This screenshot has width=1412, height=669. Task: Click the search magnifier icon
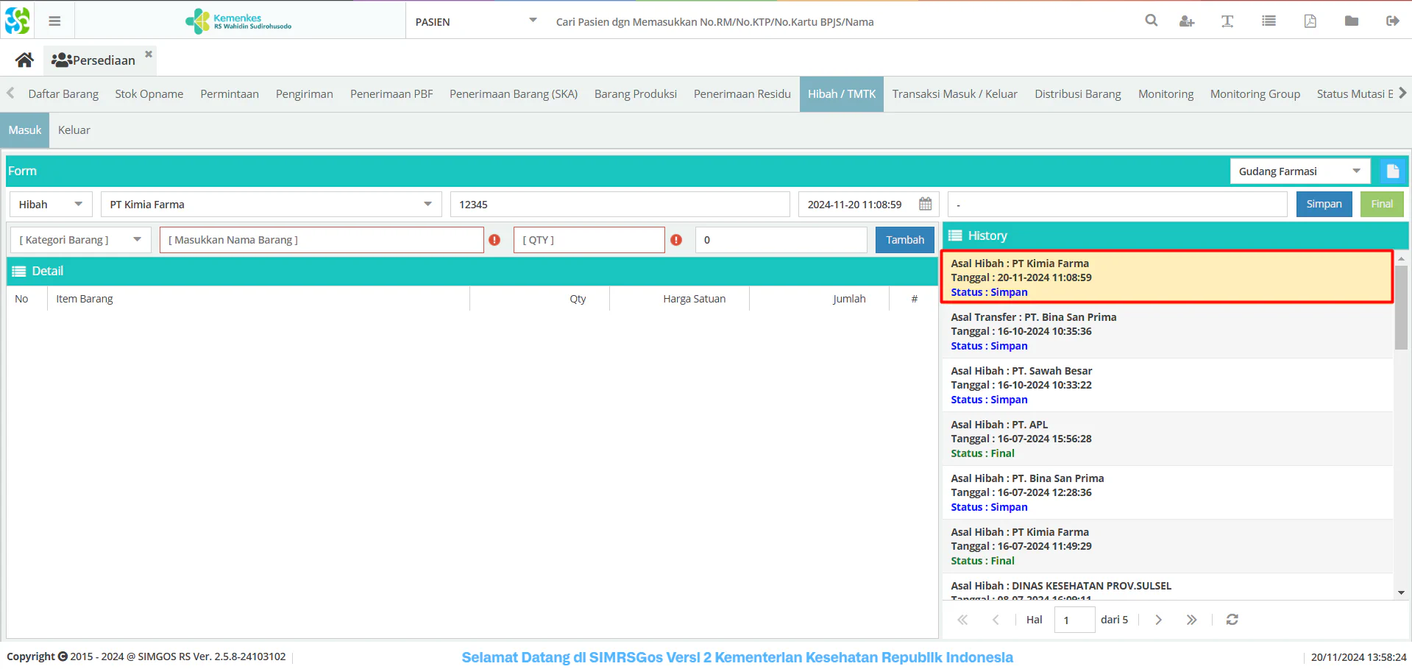click(x=1152, y=21)
